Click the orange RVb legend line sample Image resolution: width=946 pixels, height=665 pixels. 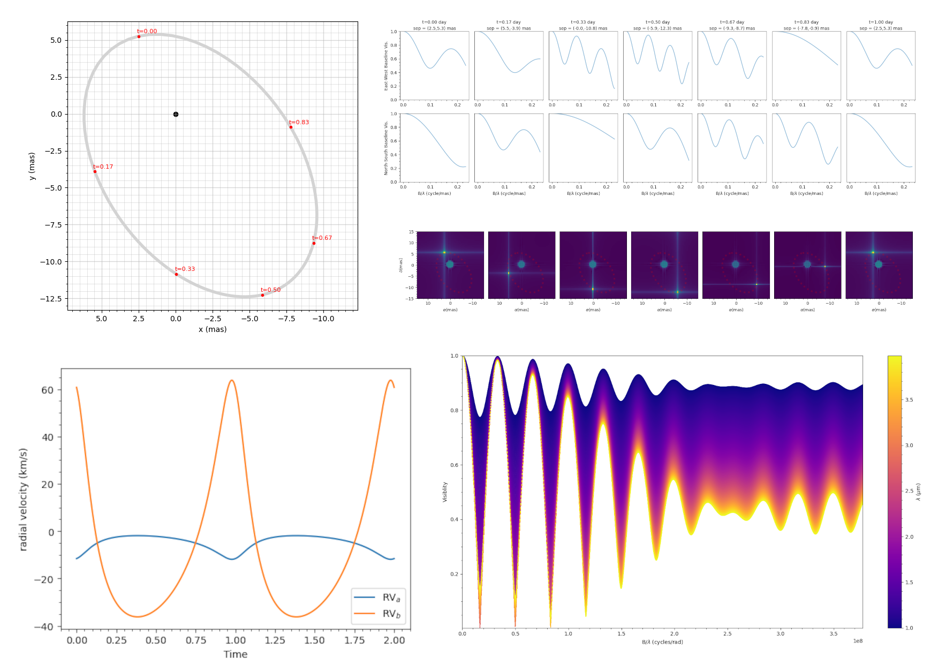coord(365,613)
